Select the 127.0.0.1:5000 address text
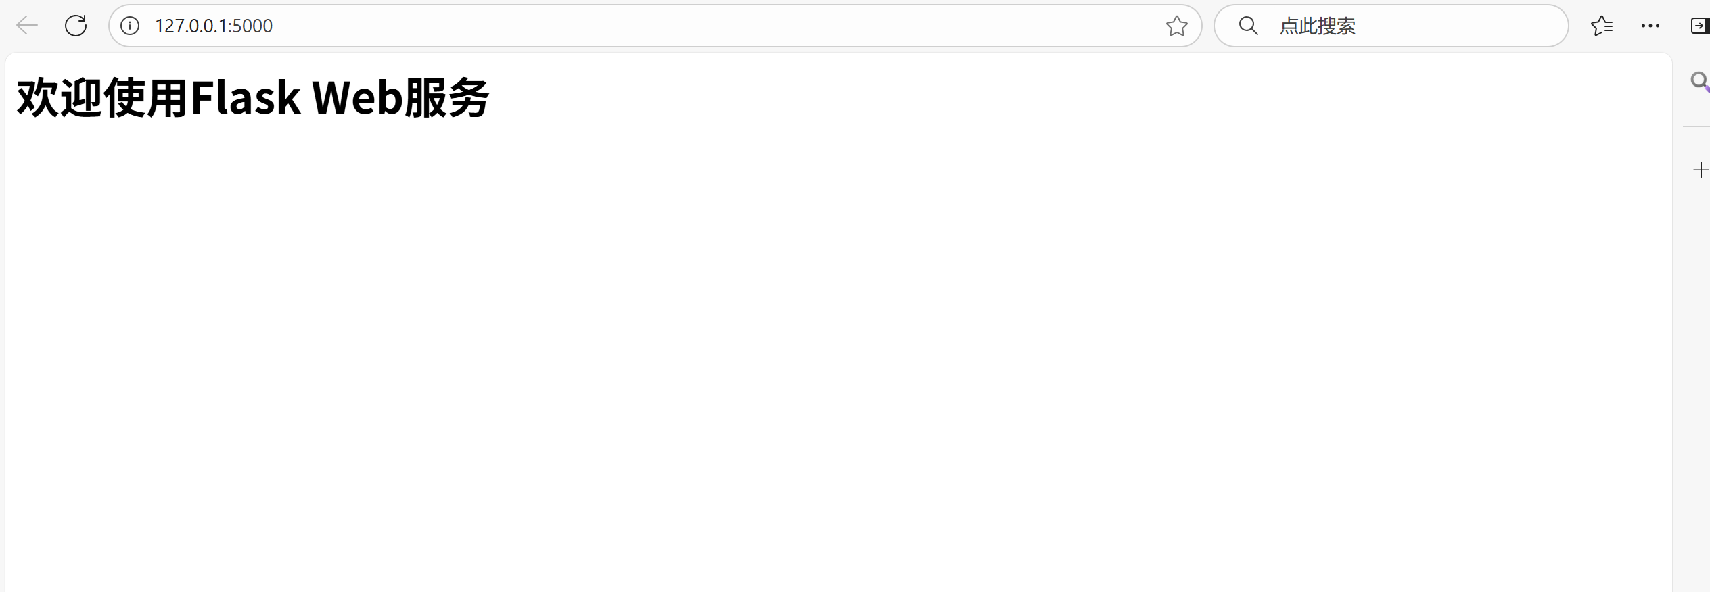The width and height of the screenshot is (1710, 592). pyautogui.click(x=214, y=26)
